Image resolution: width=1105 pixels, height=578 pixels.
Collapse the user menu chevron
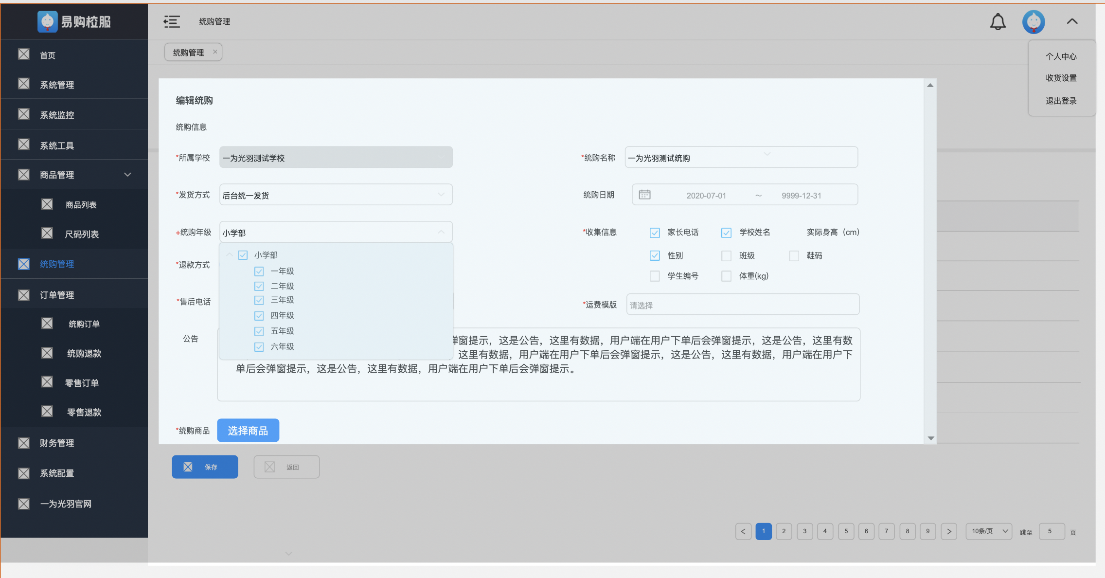point(1072,21)
